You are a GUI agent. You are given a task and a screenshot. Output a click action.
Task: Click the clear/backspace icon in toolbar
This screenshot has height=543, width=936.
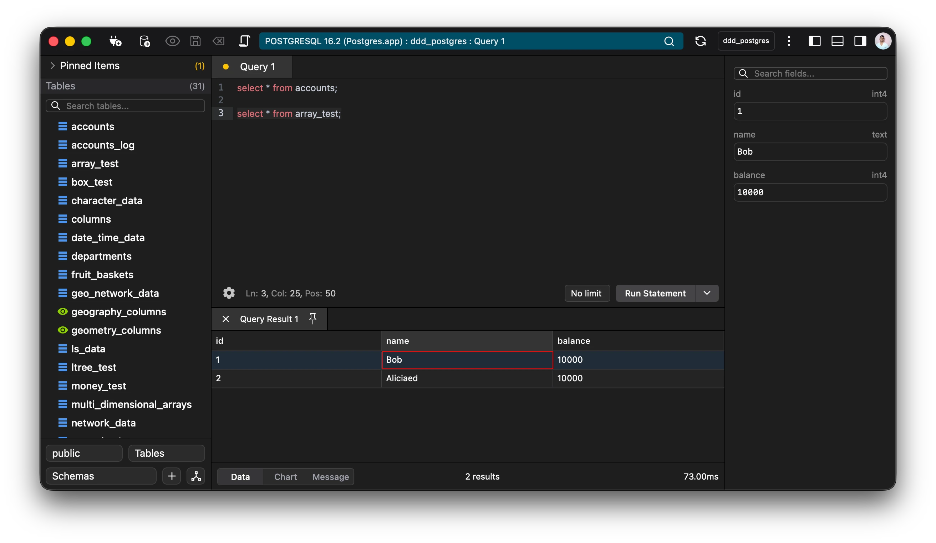[x=218, y=41]
